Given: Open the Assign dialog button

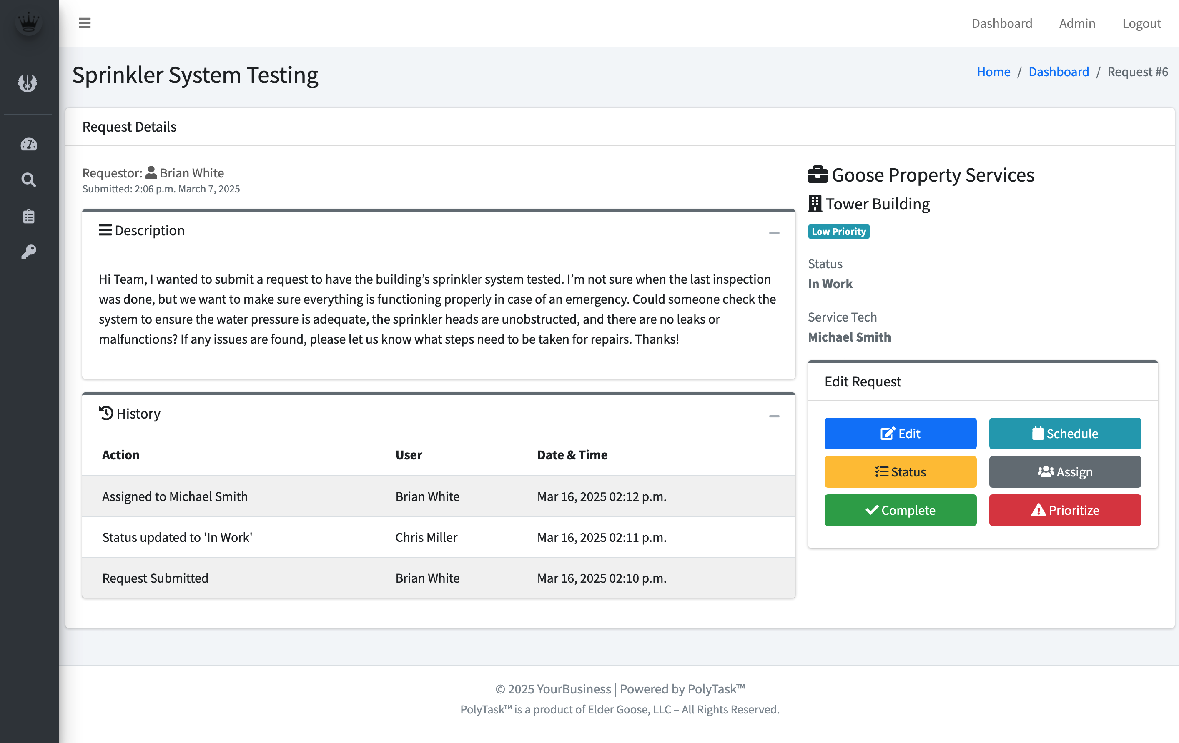Looking at the screenshot, I should point(1065,471).
